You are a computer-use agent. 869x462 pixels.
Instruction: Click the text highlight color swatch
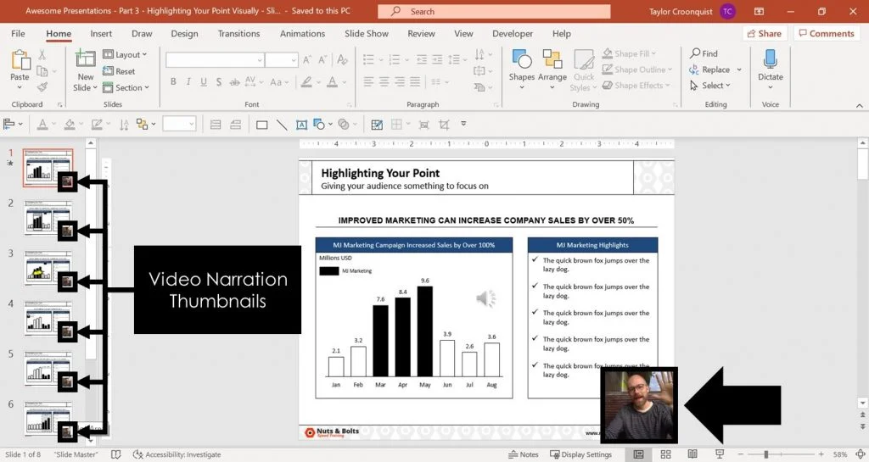[x=306, y=82]
